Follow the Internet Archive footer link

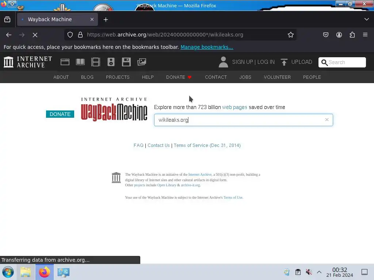200,175
